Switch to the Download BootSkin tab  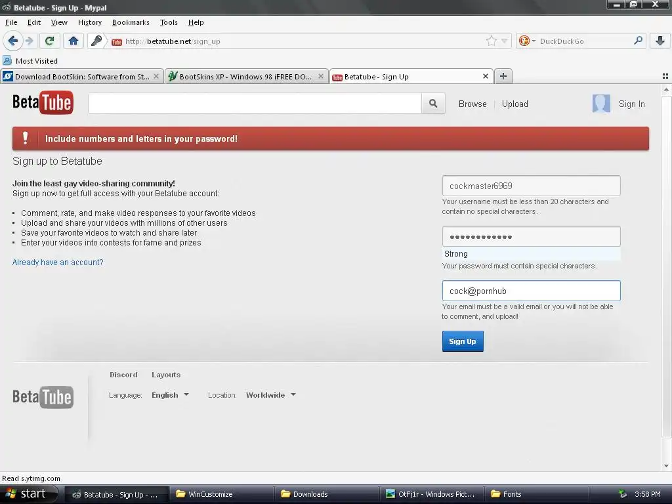coord(81,77)
